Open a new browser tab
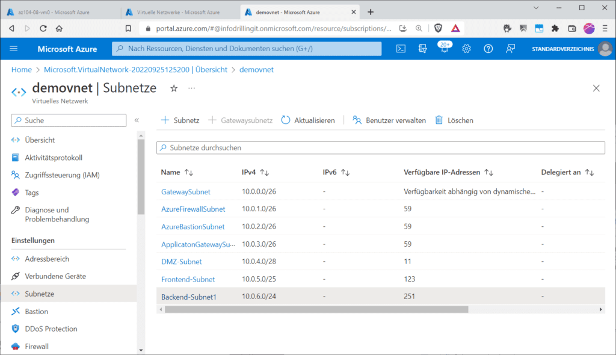This screenshot has height=355, width=616. click(x=371, y=12)
